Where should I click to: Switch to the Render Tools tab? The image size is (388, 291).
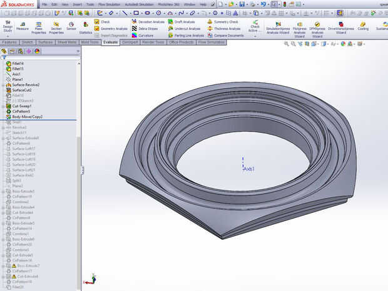coord(153,42)
